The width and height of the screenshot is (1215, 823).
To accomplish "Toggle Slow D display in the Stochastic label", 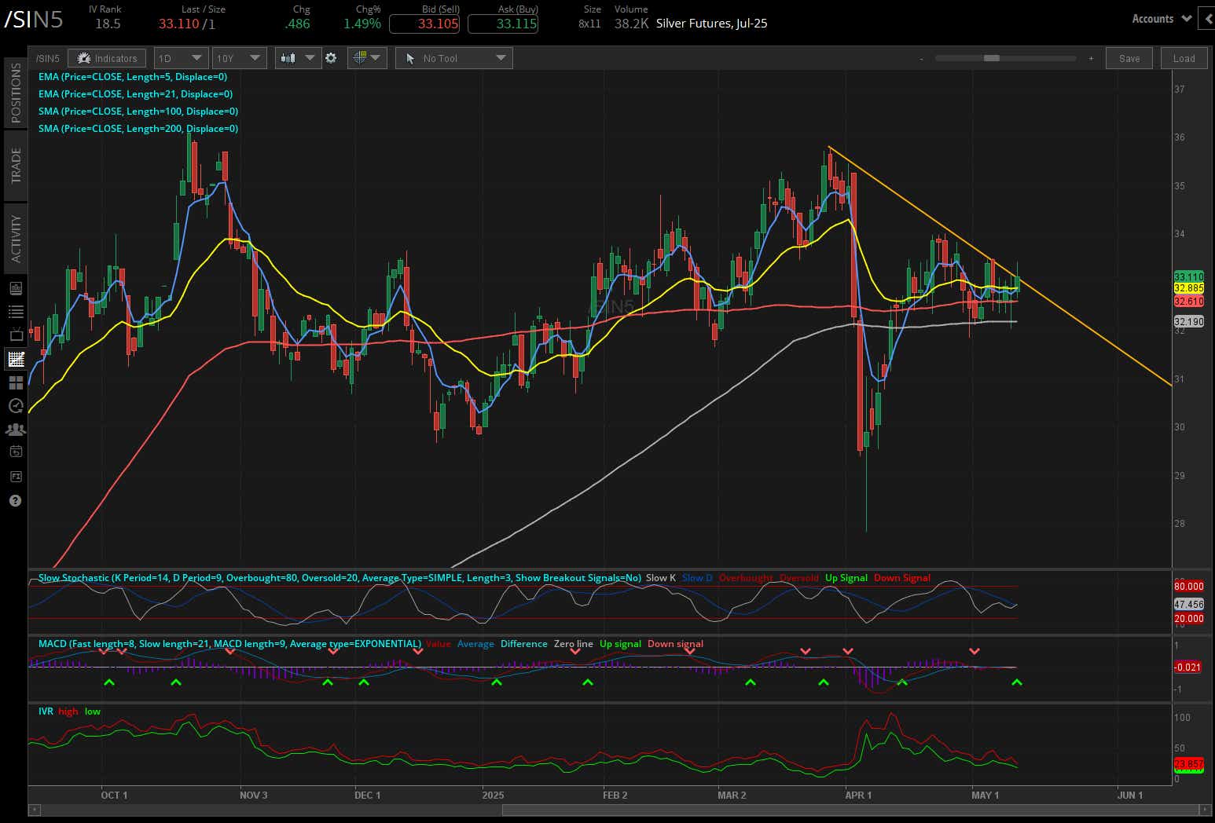I will [x=696, y=577].
